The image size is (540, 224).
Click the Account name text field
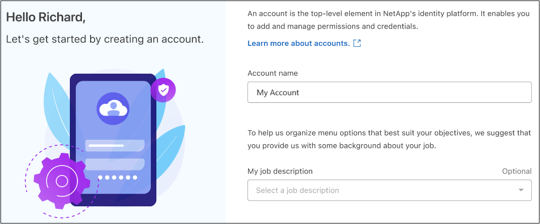tap(389, 92)
